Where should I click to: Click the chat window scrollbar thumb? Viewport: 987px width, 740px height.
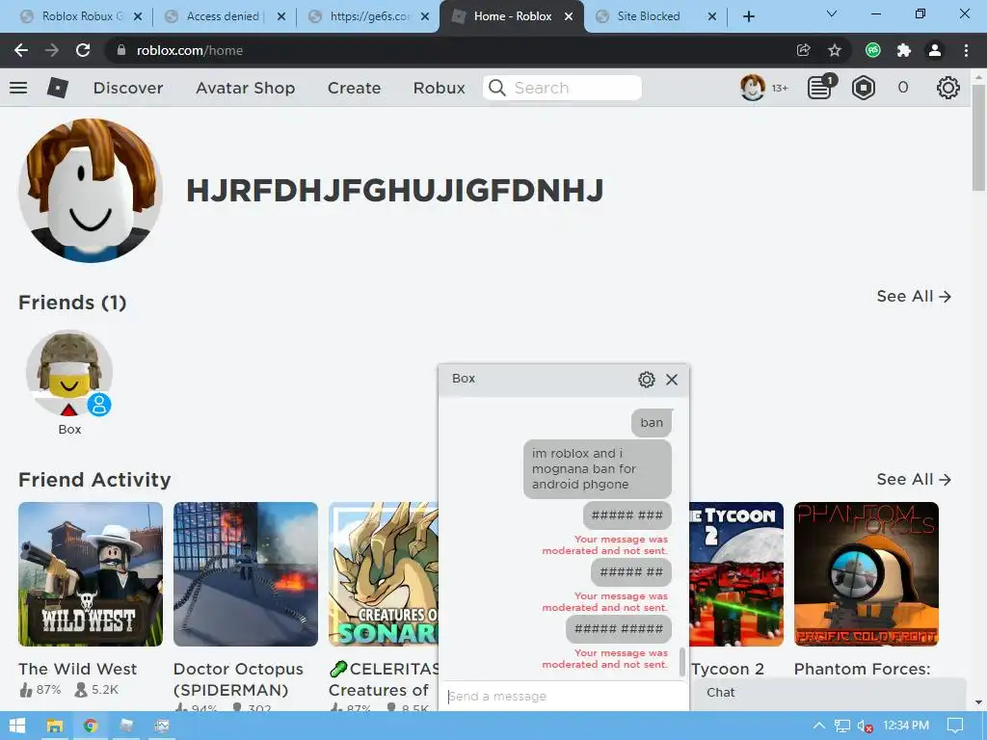682,662
